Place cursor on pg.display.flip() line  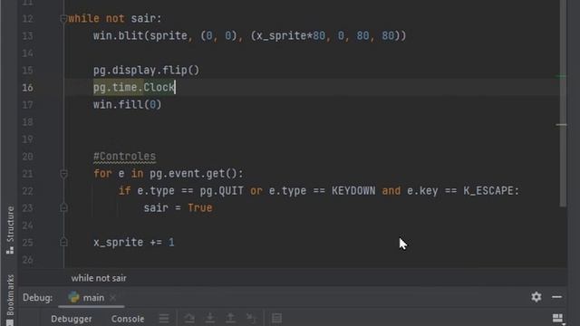point(146,71)
